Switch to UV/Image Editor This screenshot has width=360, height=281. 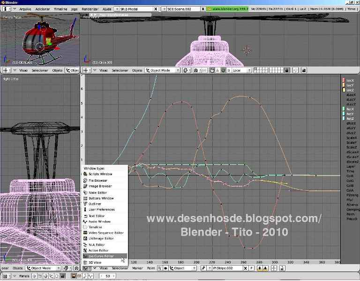click(105, 238)
